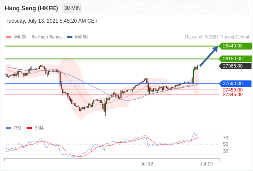The image size is (253, 171).
Task: Click the Jul 19 date axis label
Action: coord(206,164)
